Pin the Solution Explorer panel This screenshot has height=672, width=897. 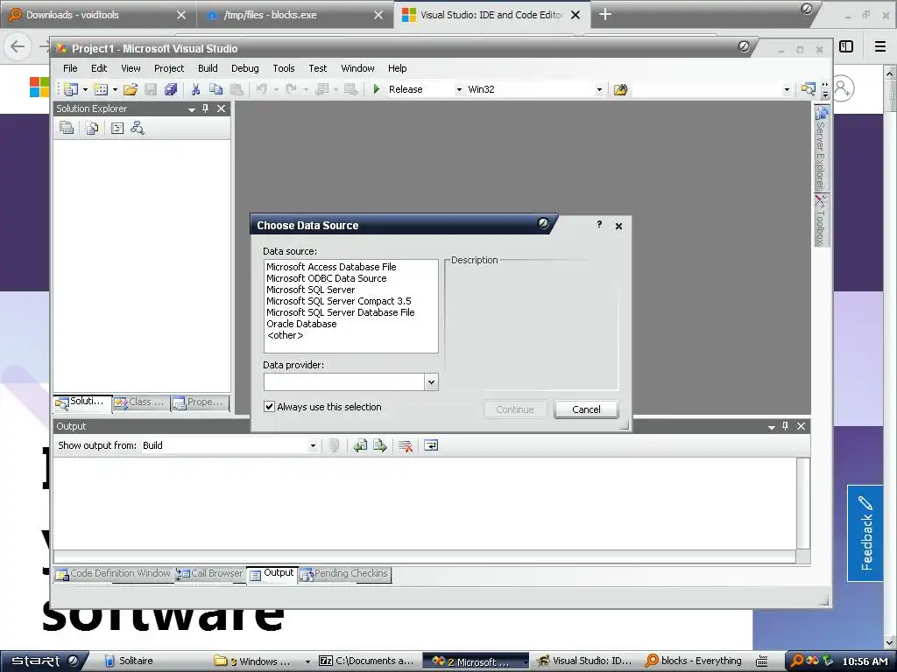click(205, 108)
